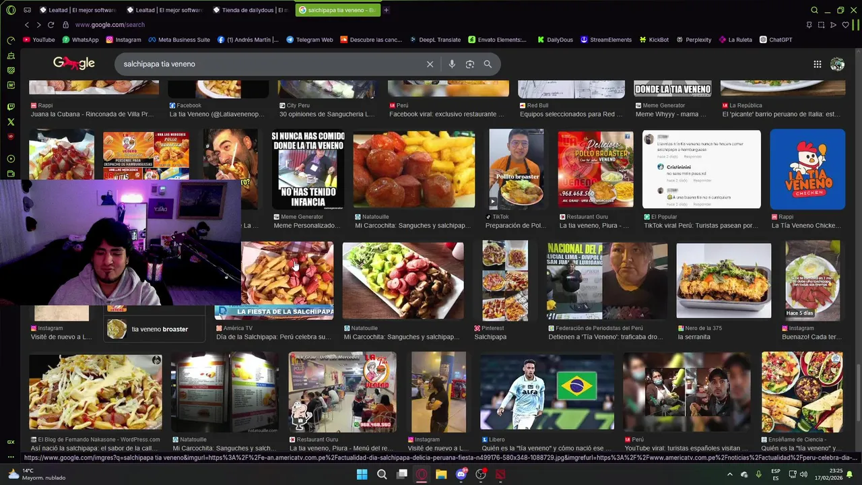Select the salchipapa tia veneno tab
This screenshot has width=862, height=485.
pyautogui.click(x=337, y=10)
